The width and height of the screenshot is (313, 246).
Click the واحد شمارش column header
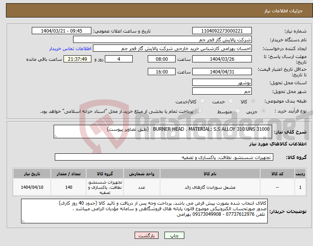coord(141,174)
